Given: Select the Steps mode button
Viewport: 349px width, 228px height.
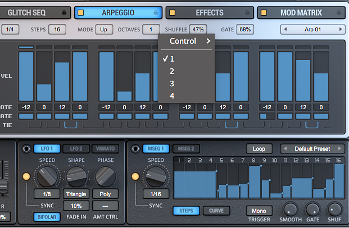Looking at the screenshot, I should point(186,211).
